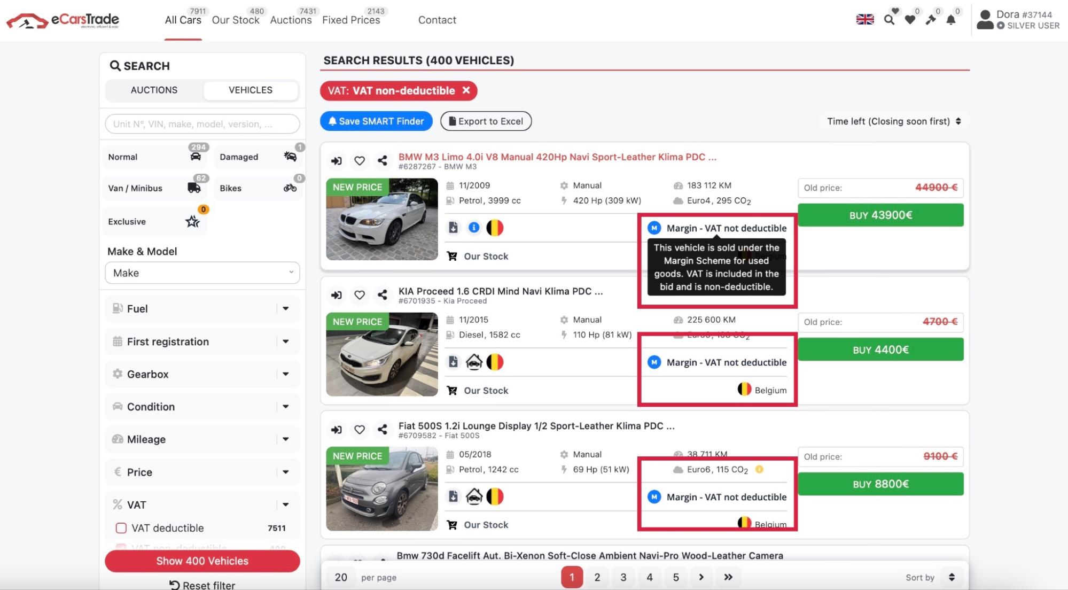
Task: Share the KIA Proceed listing
Action: (383, 295)
